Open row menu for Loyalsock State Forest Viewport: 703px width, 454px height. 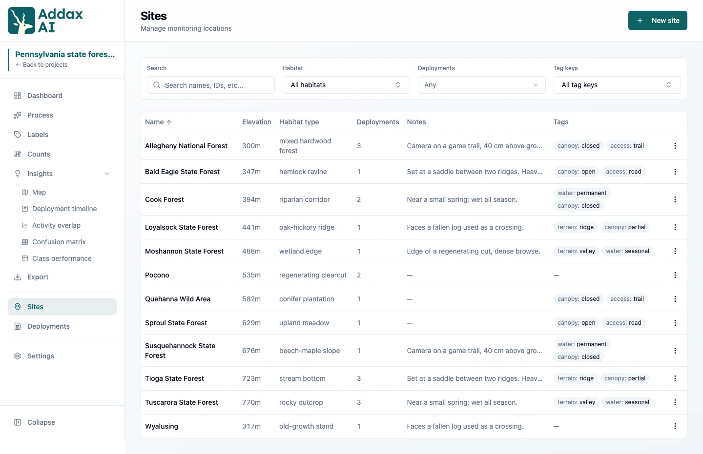(x=675, y=227)
